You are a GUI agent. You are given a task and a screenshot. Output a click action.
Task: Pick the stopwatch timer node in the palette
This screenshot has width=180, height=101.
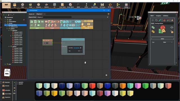[x=55, y=25]
